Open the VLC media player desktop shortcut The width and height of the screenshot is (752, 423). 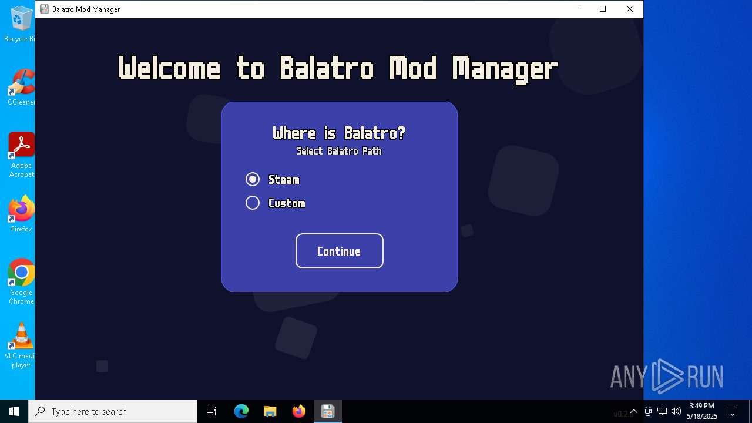pyautogui.click(x=21, y=345)
